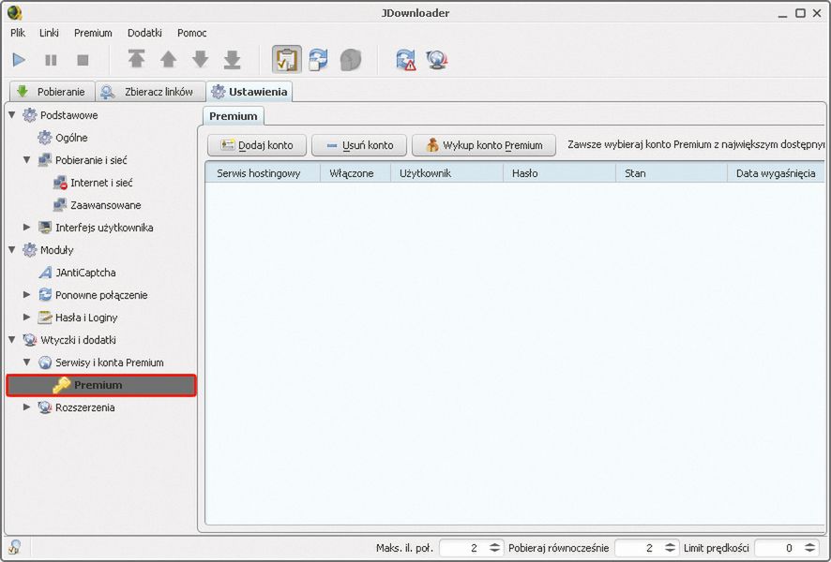This screenshot has width=831, height=562.
Task: Click the Hasła i Loginy icon
Action: (x=45, y=318)
